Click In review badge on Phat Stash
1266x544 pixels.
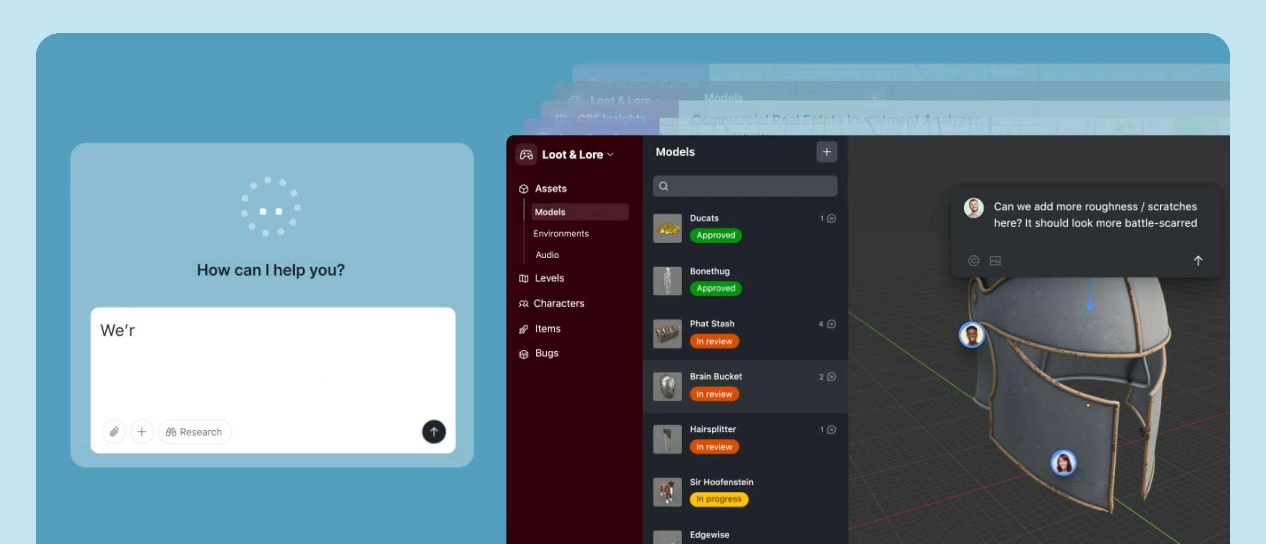[714, 341]
